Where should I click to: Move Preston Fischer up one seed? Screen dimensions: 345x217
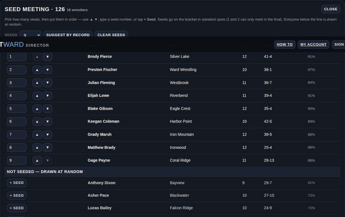coord(37,70)
